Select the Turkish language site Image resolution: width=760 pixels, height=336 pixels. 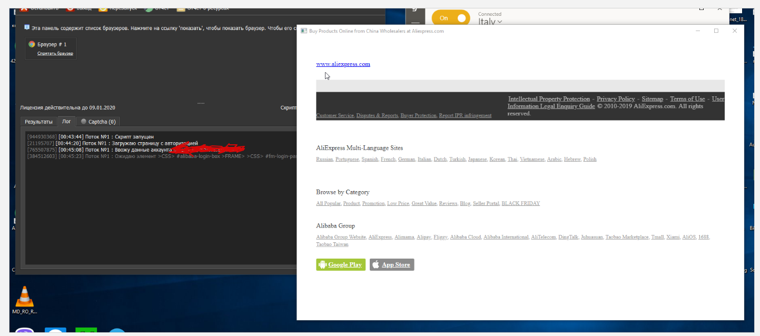(457, 159)
